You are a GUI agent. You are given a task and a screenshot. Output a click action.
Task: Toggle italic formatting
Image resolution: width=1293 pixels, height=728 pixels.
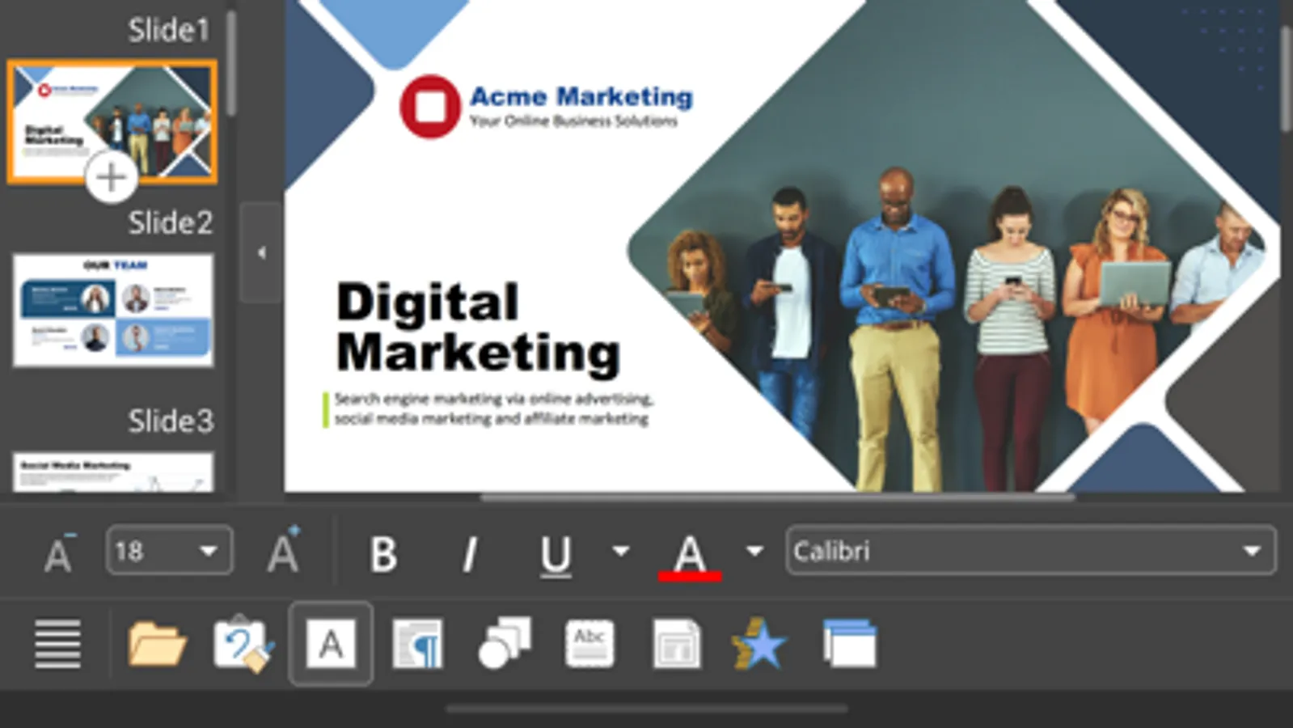(x=470, y=553)
